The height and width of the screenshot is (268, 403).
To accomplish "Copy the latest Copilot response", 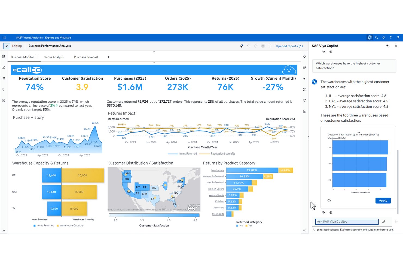I will click(324, 213).
